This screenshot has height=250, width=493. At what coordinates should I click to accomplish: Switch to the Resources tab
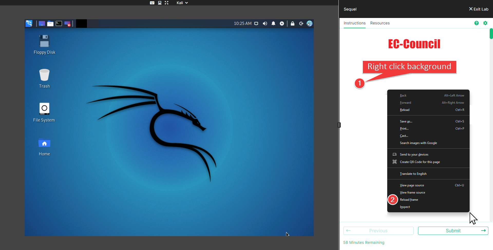pos(380,23)
